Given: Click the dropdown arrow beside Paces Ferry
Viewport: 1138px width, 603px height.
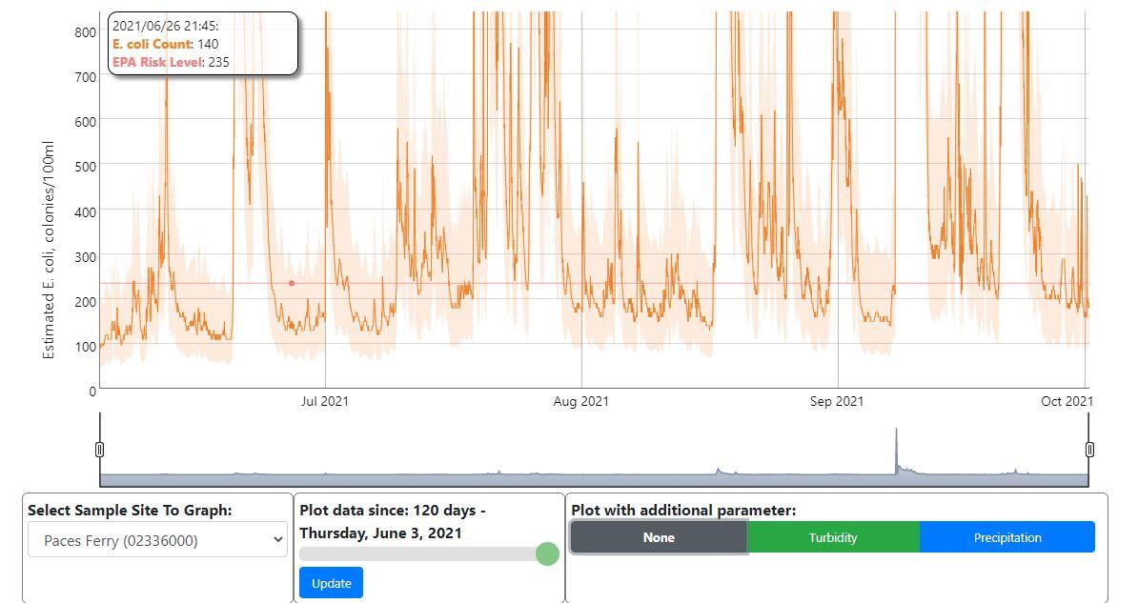Looking at the screenshot, I should pos(277,538).
